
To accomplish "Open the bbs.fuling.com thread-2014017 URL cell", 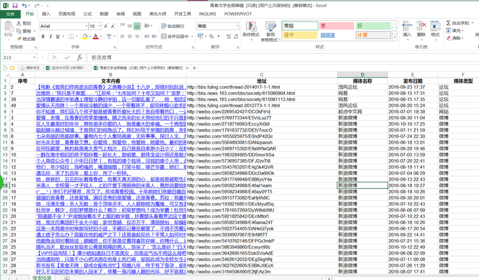I will pyautogui.click(x=262, y=87).
